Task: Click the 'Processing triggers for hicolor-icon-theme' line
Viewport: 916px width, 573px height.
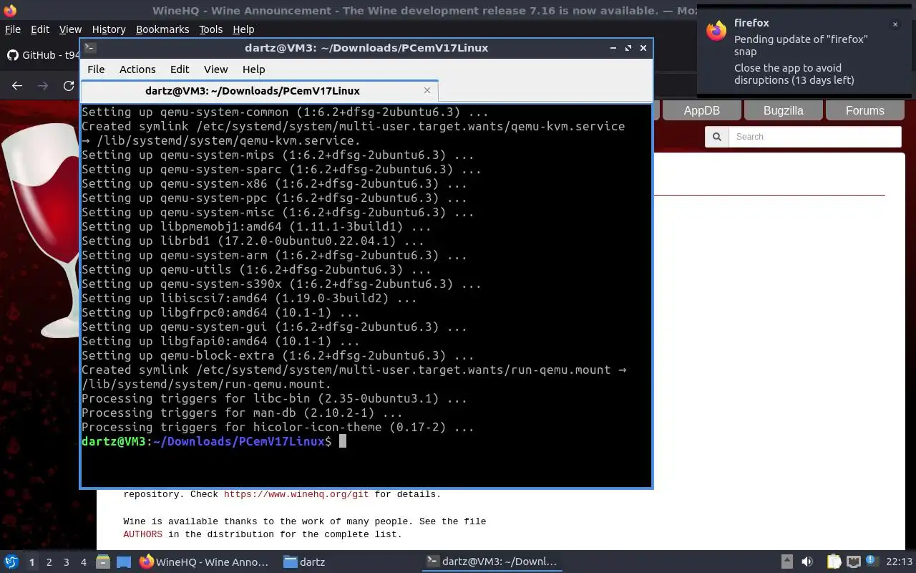Action: (278, 427)
